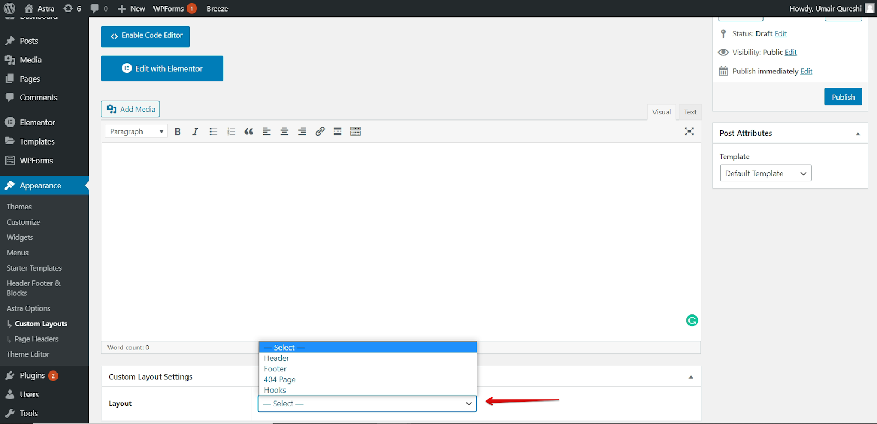Choose Header from the layout list
877x424 pixels.
367,358
